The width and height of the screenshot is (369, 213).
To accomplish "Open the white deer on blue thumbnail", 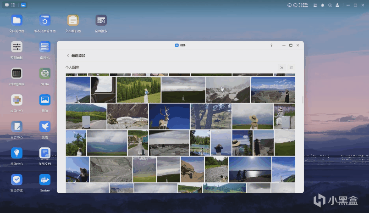I will (169, 116).
